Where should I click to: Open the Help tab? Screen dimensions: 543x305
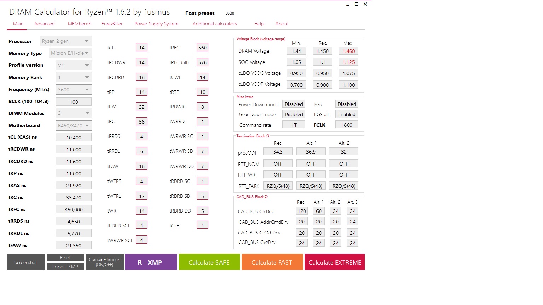(x=259, y=24)
